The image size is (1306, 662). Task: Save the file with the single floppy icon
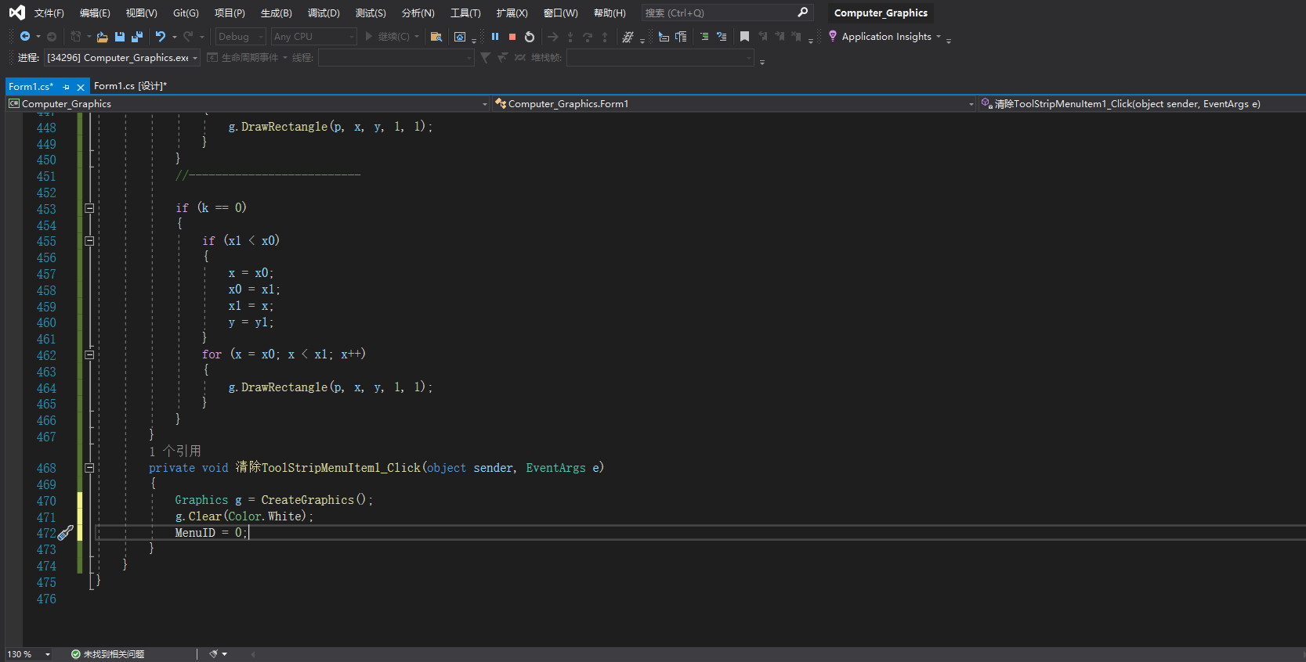pyautogui.click(x=120, y=37)
